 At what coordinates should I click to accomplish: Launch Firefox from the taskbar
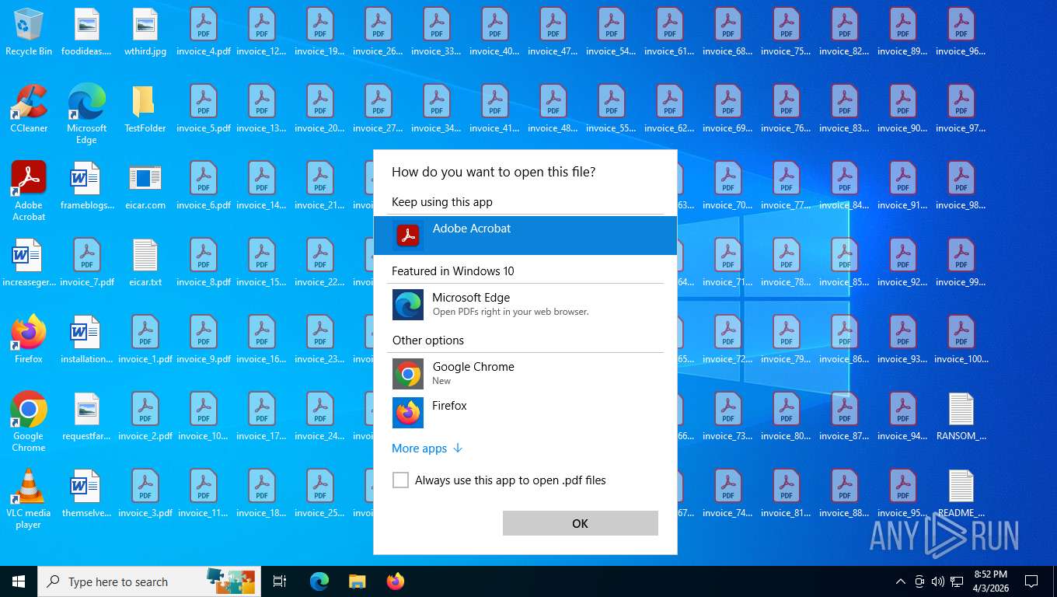(396, 581)
